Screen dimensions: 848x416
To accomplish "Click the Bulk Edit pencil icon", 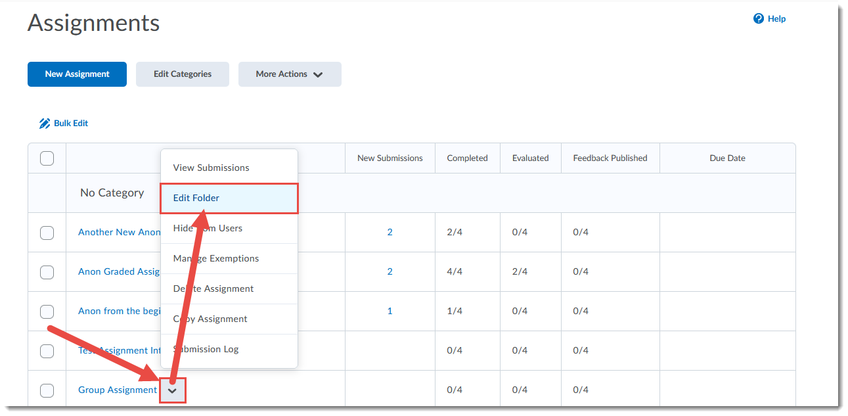I will coord(45,123).
